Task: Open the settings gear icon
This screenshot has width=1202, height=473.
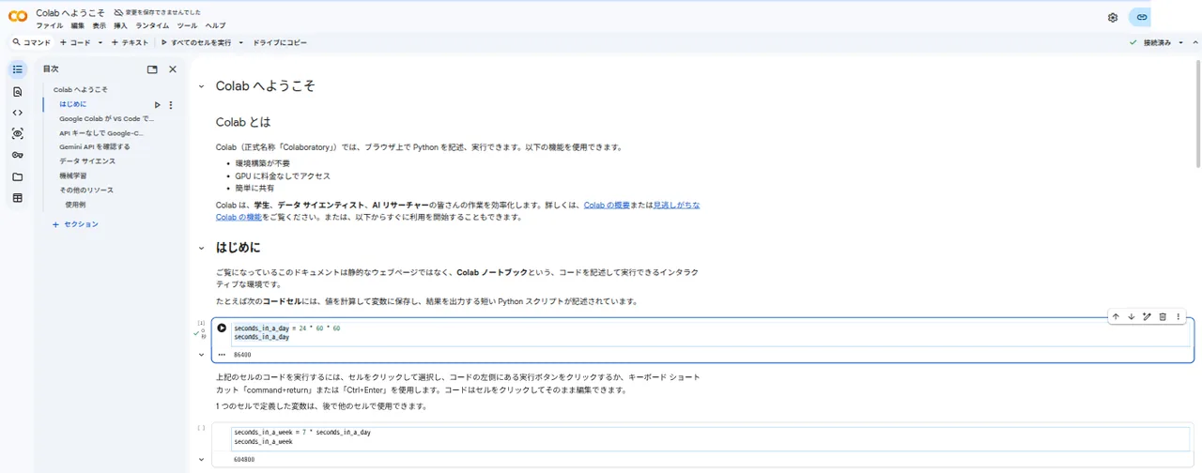Action: click(x=1113, y=17)
